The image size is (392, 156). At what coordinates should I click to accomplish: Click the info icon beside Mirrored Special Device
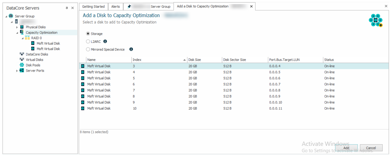[131, 49]
